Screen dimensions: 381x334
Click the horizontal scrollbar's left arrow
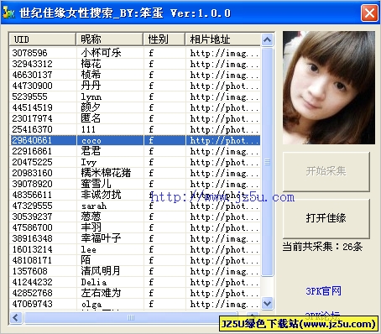(x=16, y=318)
